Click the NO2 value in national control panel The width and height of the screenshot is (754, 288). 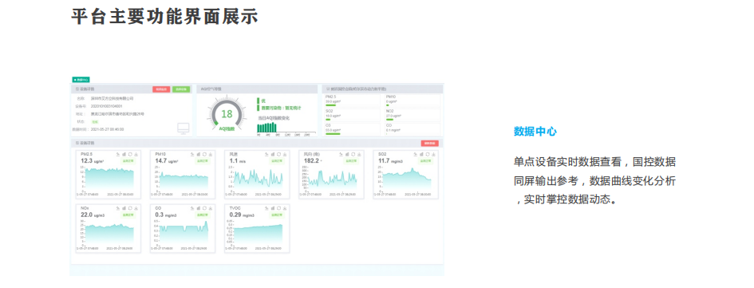point(393,116)
